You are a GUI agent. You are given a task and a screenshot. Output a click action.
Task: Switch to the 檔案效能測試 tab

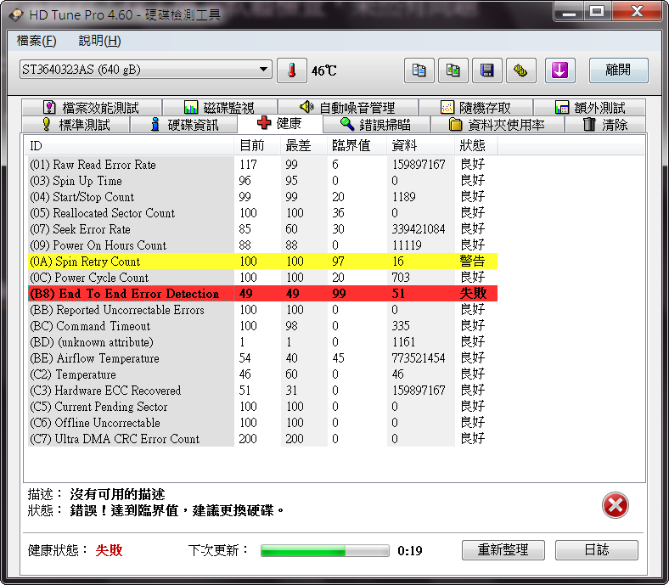[92, 108]
